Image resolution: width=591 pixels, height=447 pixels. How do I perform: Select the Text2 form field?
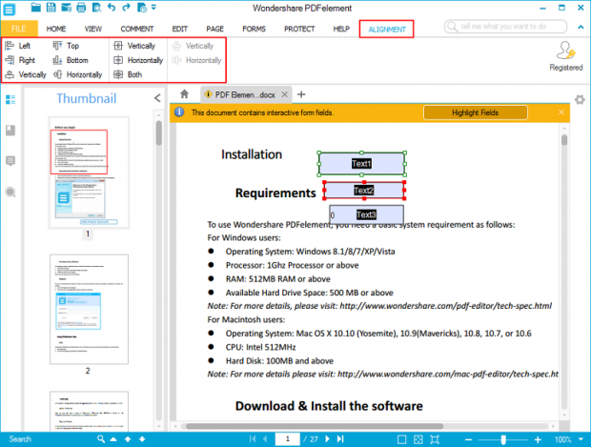tap(364, 191)
